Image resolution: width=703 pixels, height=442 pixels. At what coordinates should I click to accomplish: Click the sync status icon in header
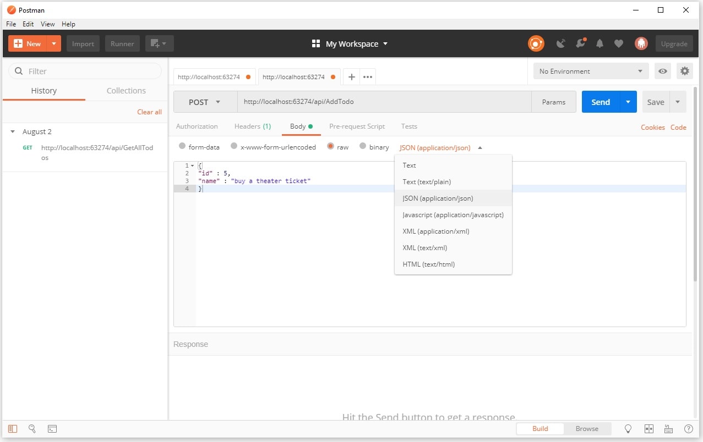(536, 43)
